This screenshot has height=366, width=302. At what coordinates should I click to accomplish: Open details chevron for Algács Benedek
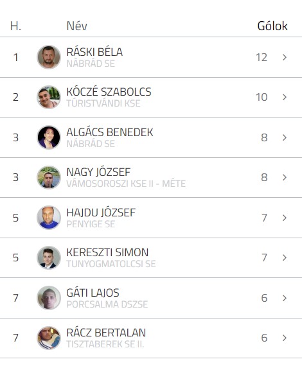click(284, 137)
